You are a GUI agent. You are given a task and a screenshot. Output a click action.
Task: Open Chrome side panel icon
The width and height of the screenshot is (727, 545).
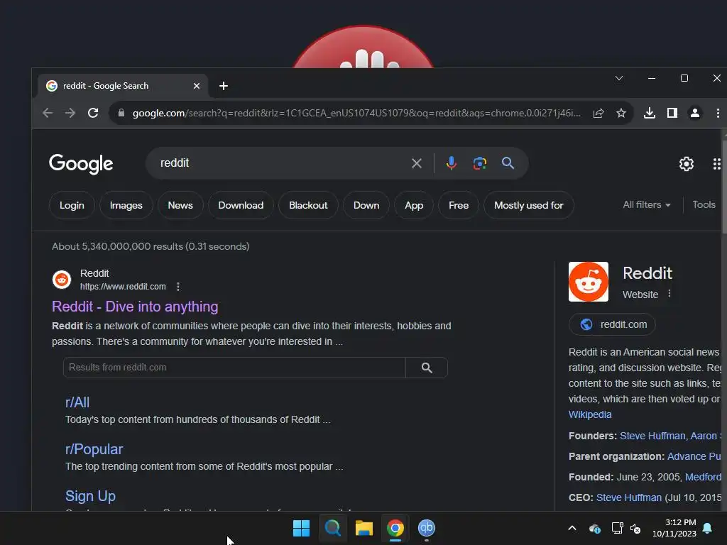tap(672, 113)
